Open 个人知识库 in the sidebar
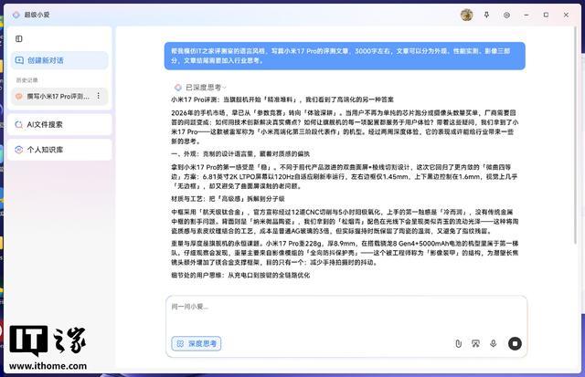The height and width of the screenshot is (377, 585). [x=59, y=150]
